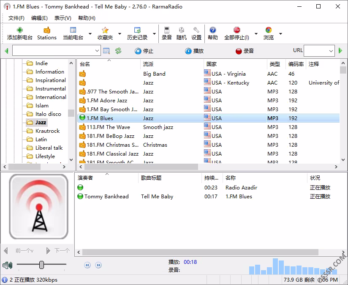
Task: Click the blue Stop (停止) button
Action: (x=144, y=51)
